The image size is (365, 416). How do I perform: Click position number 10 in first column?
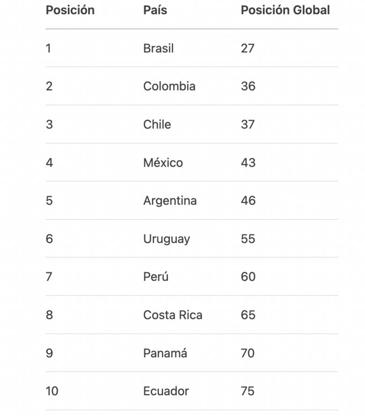click(x=52, y=391)
